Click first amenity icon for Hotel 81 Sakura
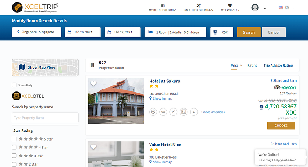The image size is (308, 167). [153, 112]
